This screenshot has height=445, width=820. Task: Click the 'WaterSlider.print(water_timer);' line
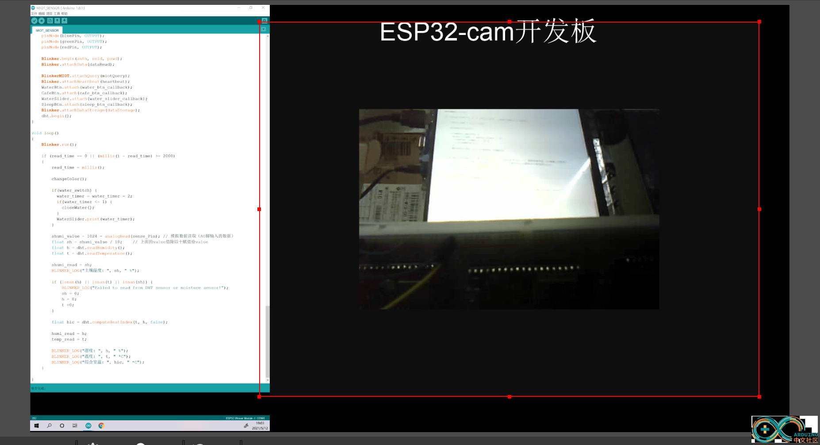[96, 219]
